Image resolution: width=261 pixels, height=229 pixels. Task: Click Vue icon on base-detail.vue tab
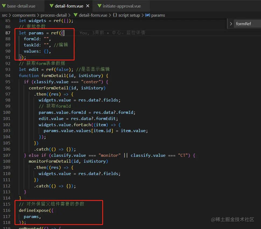pos(4,6)
